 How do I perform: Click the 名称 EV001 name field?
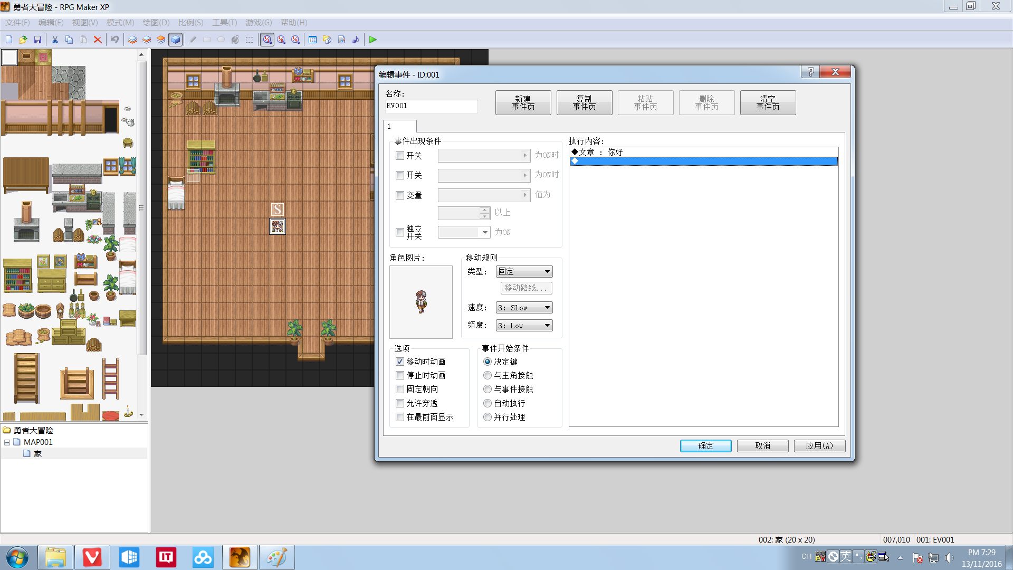(x=431, y=106)
